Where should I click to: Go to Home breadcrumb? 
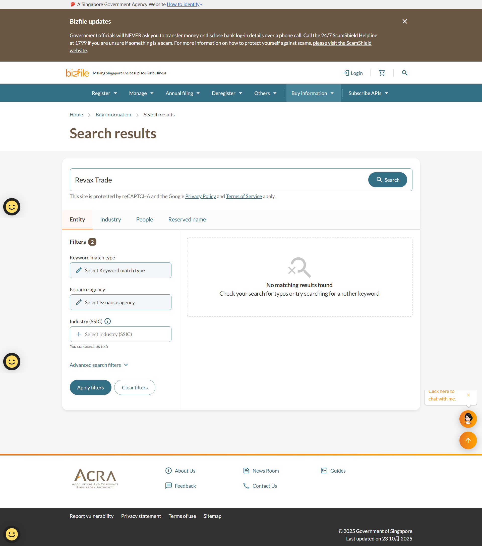(76, 115)
